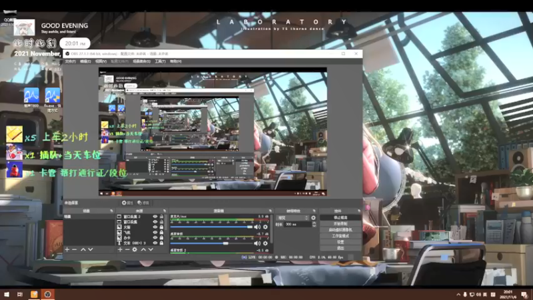Move the scene down with the down arrow

91,249
